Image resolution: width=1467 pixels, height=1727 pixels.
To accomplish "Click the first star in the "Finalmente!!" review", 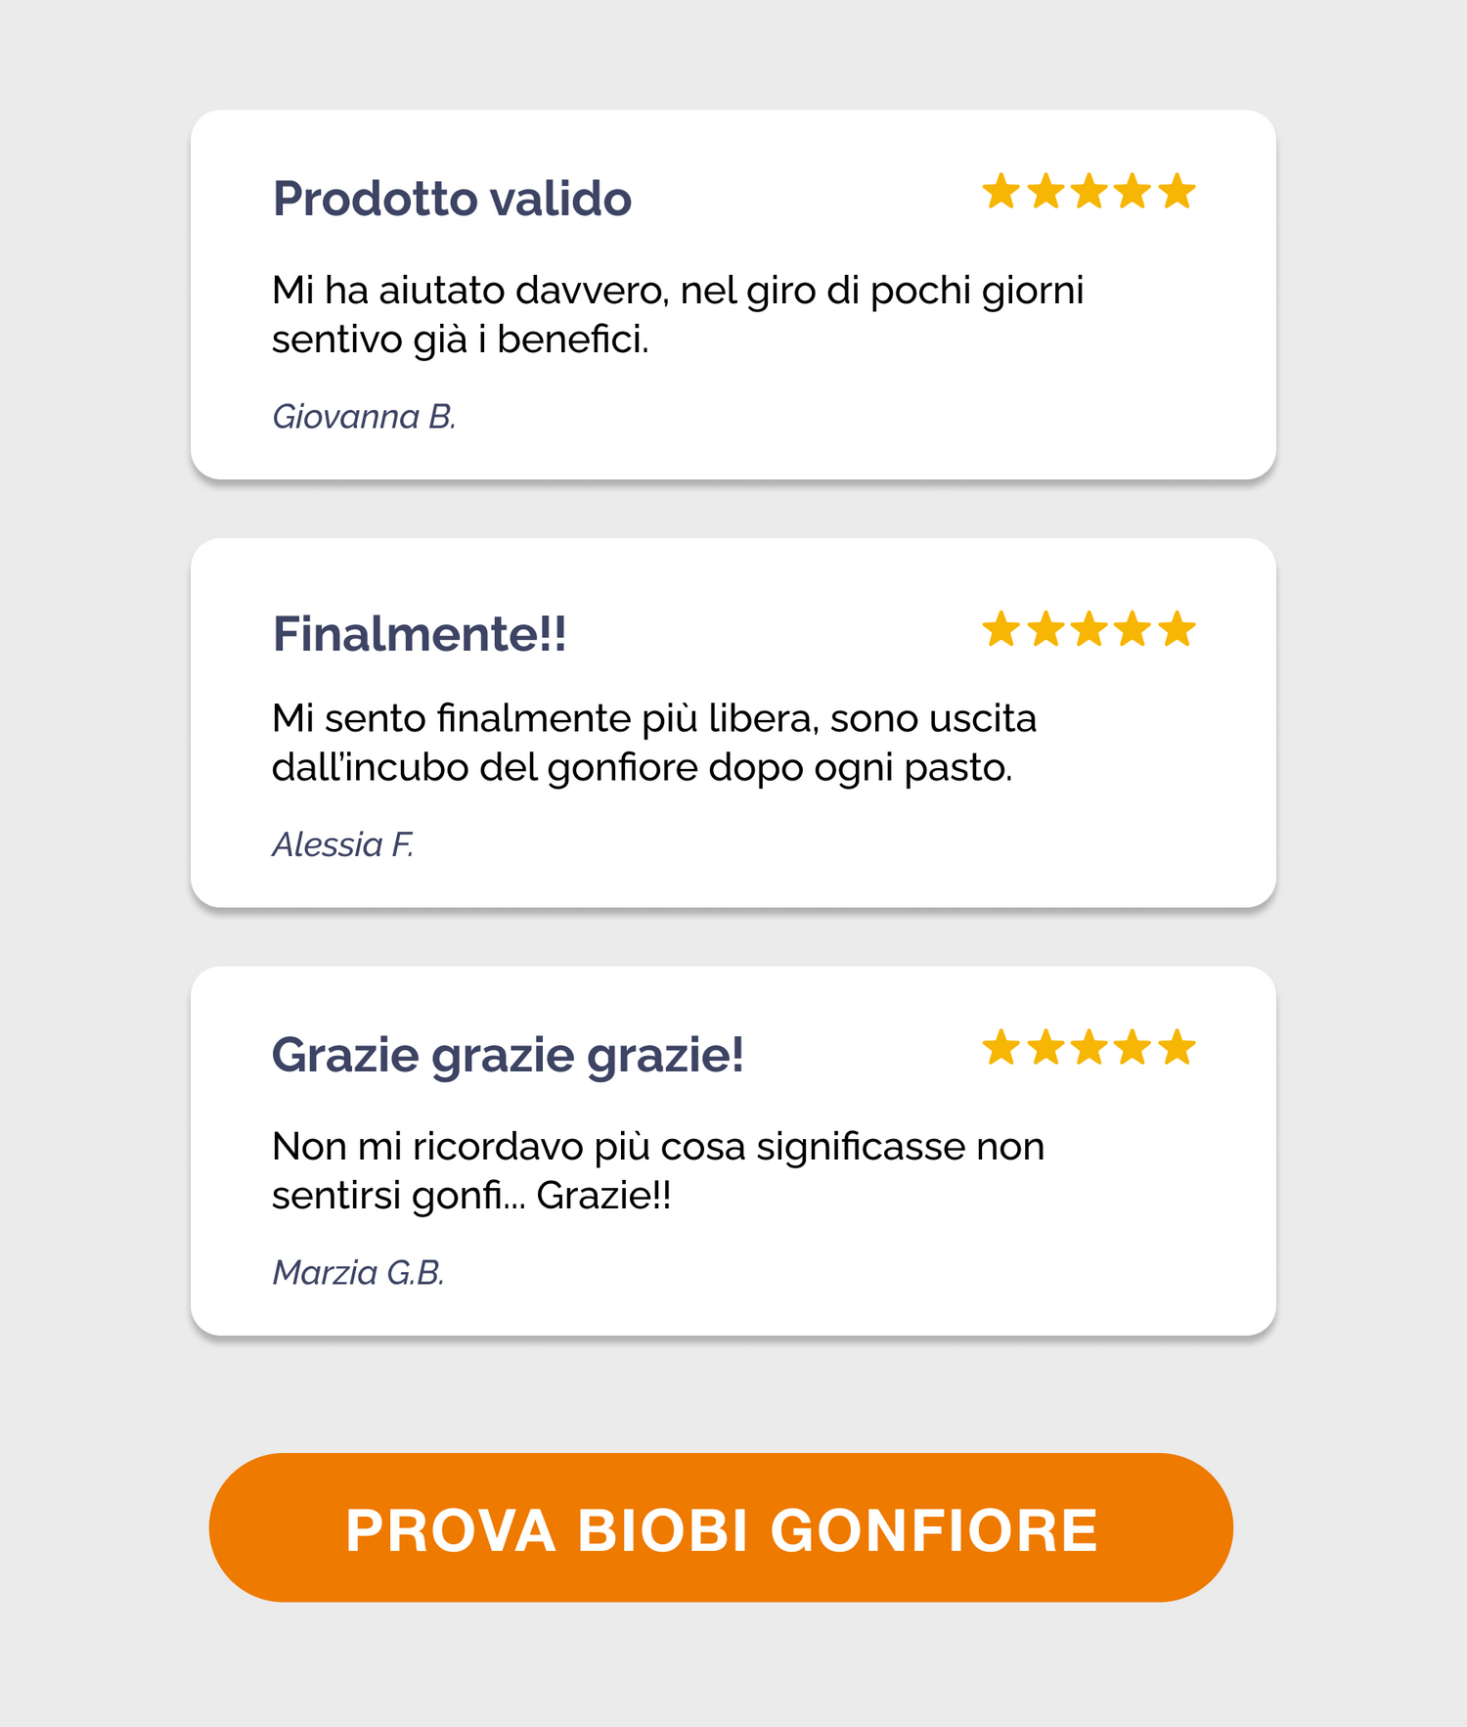I will pyautogui.click(x=1001, y=629).
